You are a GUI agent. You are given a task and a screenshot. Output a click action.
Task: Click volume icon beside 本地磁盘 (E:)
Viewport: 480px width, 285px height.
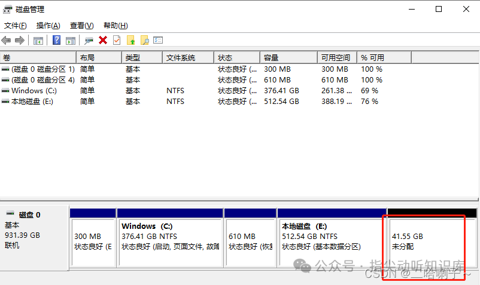(5, 102)
